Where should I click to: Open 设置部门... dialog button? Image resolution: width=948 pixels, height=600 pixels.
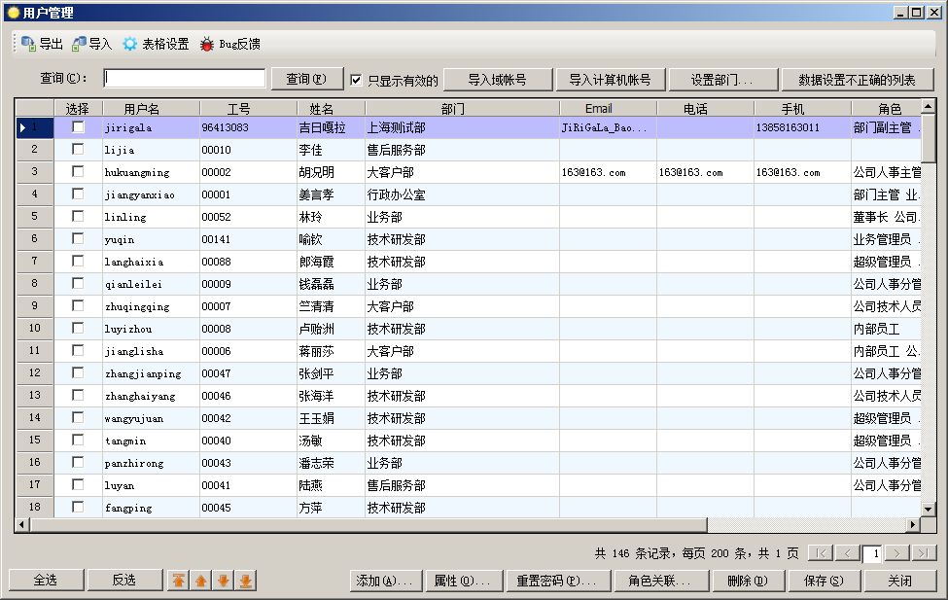[722, 80]
